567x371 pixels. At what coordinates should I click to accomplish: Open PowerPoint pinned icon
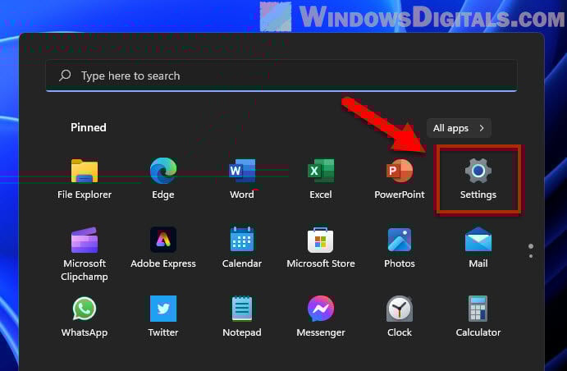point(400,179)
